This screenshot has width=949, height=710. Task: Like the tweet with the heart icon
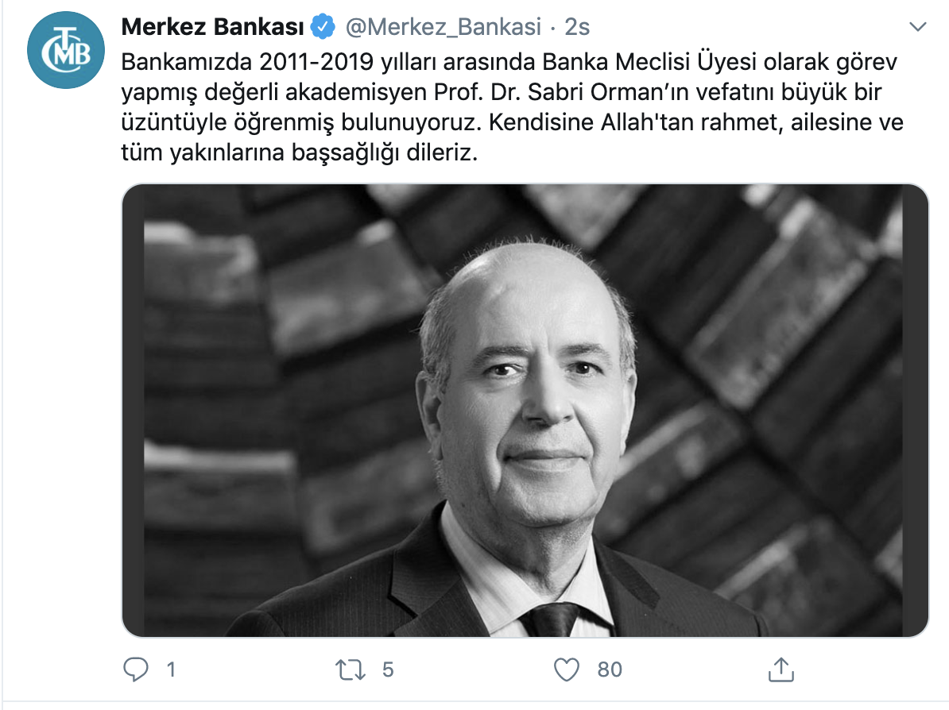click(x=567, y=669)
